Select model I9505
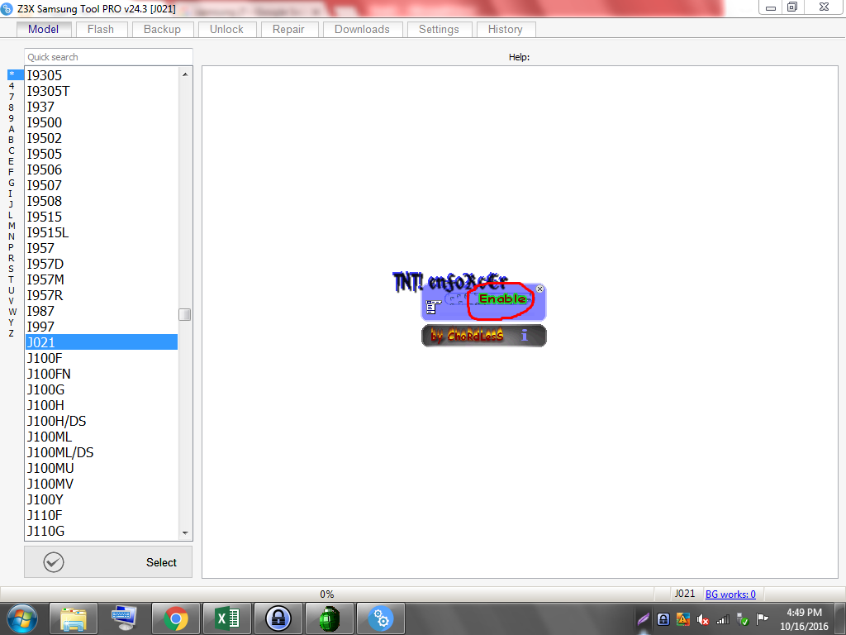The image size is (846, 635). (102, 154)
